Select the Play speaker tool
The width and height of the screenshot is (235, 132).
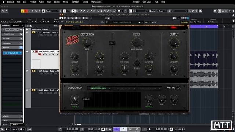tap(111, 11)
